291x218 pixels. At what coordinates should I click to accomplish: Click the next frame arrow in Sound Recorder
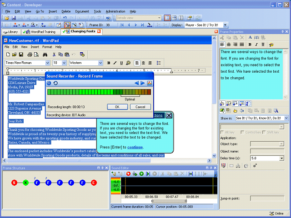[142, 83]
